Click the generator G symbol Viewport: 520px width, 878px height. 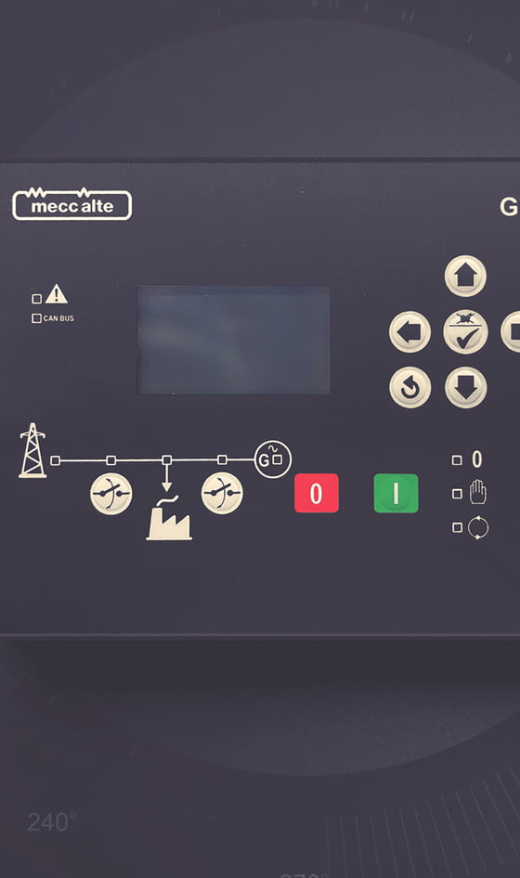tap(272, 459)
